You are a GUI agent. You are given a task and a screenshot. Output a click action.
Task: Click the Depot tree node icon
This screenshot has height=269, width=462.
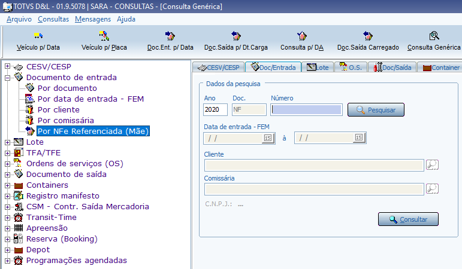[x=19, y=250]
